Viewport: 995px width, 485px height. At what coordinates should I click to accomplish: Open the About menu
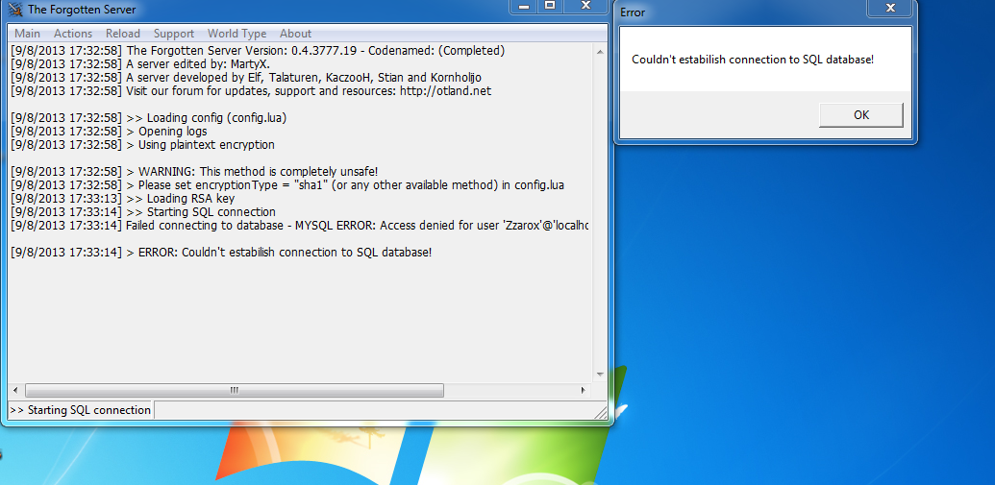296,34
